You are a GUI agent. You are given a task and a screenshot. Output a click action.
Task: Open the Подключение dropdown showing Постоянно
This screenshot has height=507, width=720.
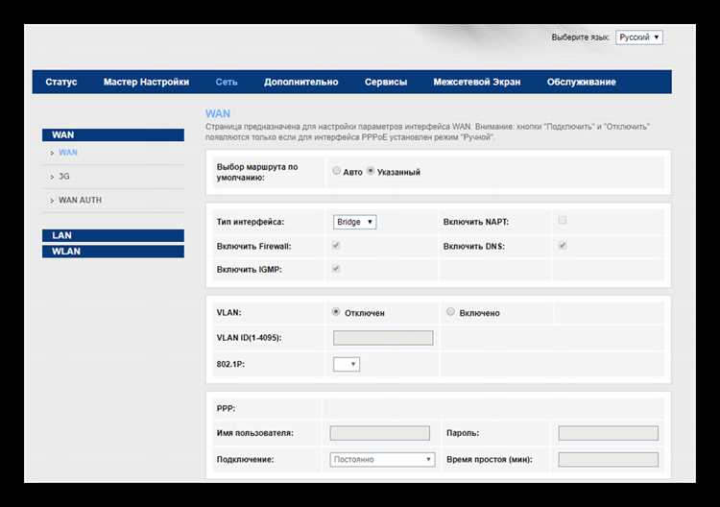[x=382, y=459]
